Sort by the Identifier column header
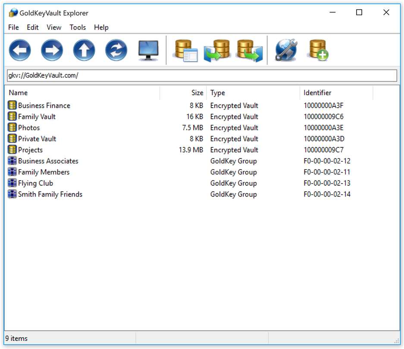The height and width of the screenshot is (349, 404). (x=336, y=93)
